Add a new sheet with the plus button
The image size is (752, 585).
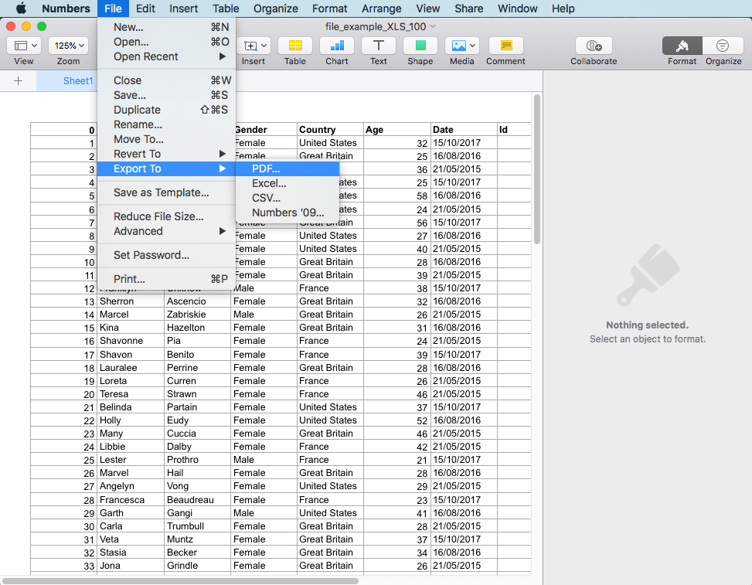18,80
